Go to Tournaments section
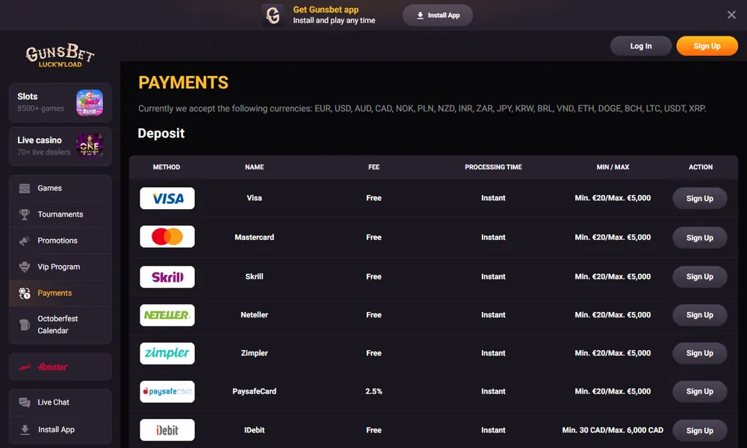 60,214
